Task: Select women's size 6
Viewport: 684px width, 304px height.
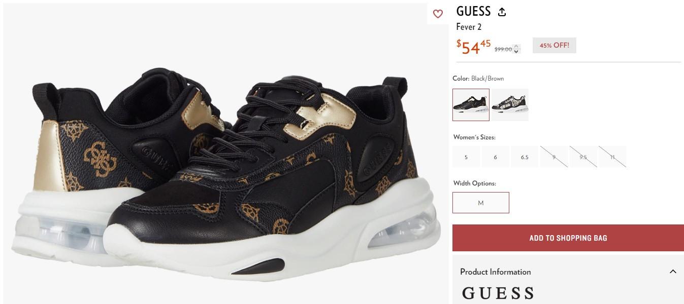Action: pyautogui.click(x=495, y=157)
